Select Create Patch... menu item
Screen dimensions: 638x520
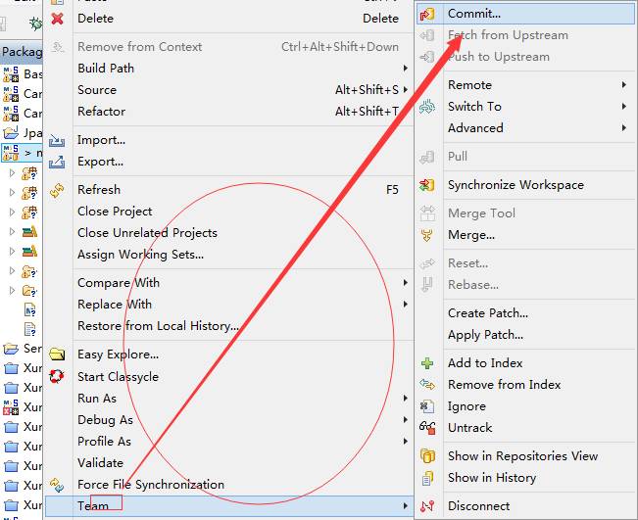tap(525, 313)
